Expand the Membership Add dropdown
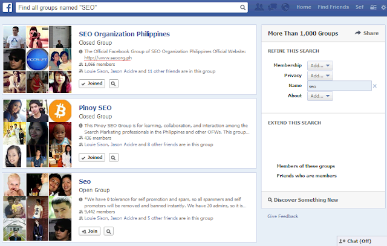The image size is (387, 246). coord(320,66)
